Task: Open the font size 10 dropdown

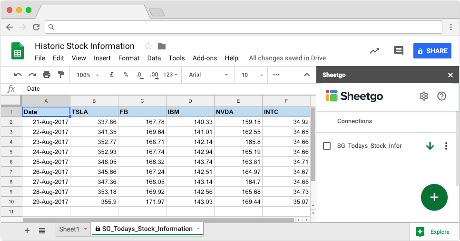Action: pyautogui.click(x=252, y=75)
